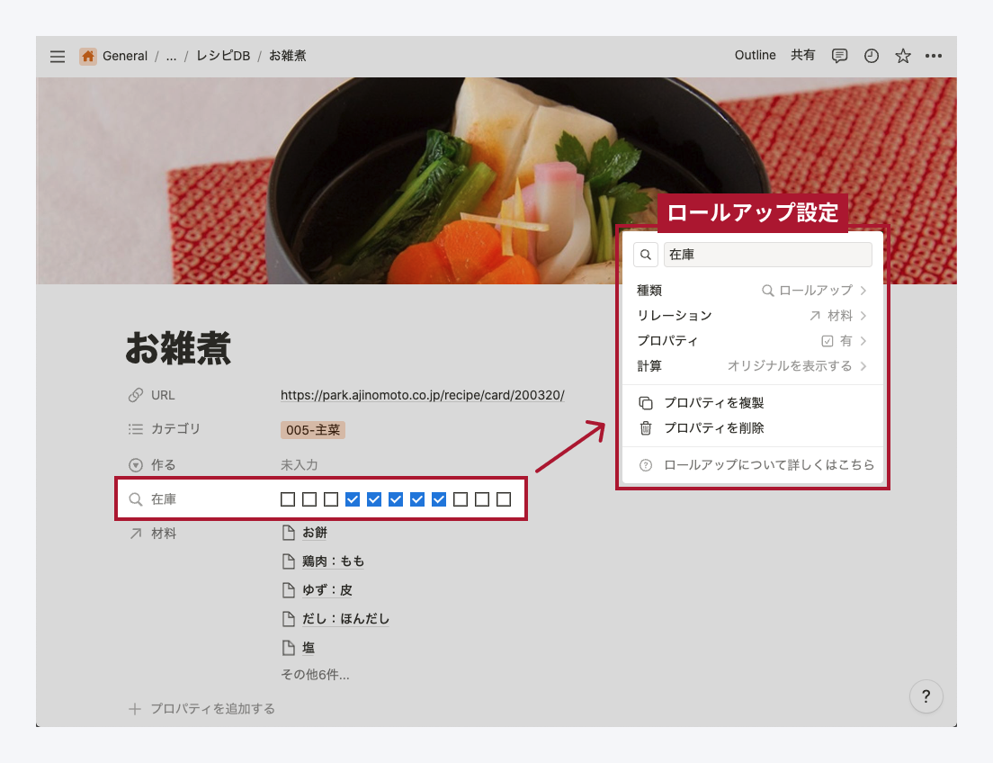993x763 pixels.
Task: Expand the リレーション 材料 option
Action: coord(752,316)
